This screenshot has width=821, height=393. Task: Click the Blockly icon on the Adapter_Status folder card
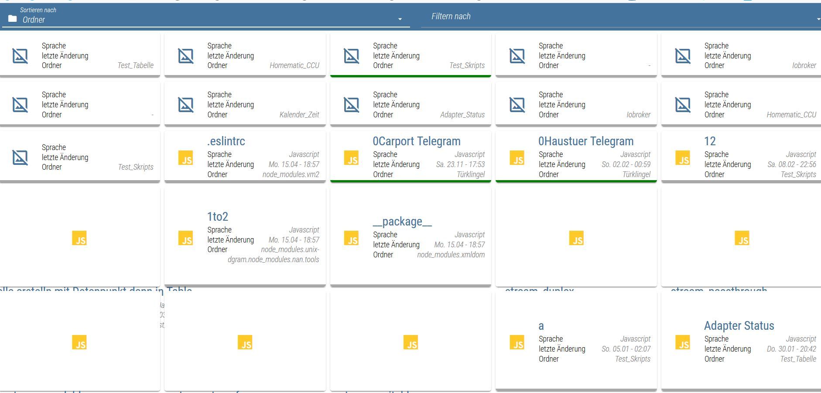[351, 105]
